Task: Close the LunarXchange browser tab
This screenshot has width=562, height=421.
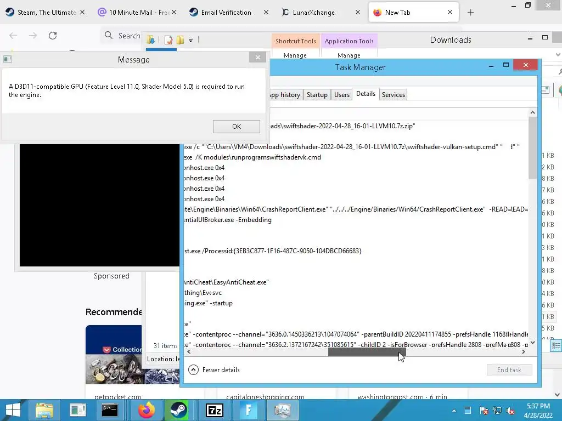Action: coord(357,12)
